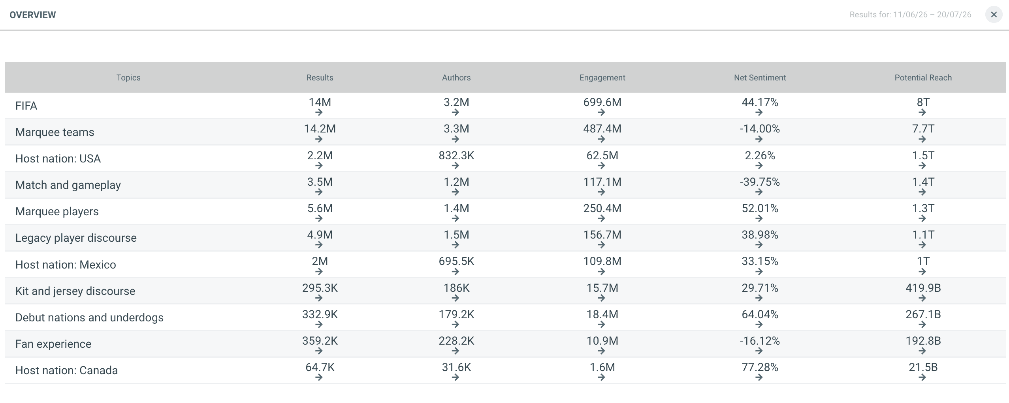
Task: Click the 62.5M engagement value for USA
Action: tap(602, 155)
